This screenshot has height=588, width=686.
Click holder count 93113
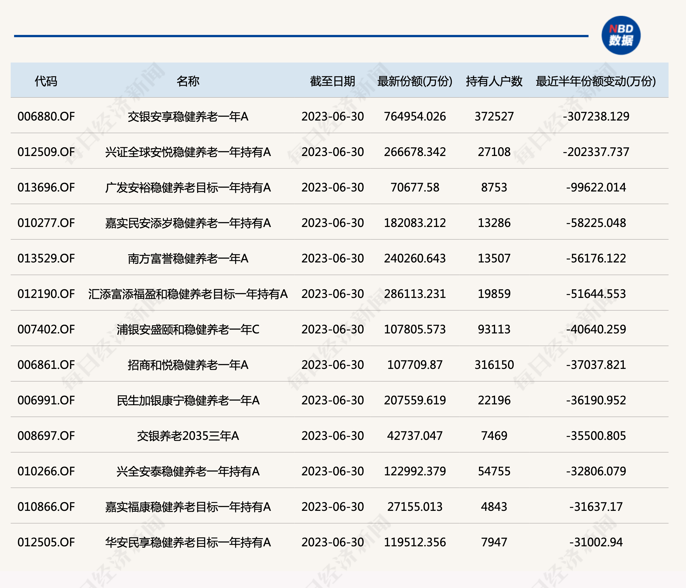coord(494,329)
